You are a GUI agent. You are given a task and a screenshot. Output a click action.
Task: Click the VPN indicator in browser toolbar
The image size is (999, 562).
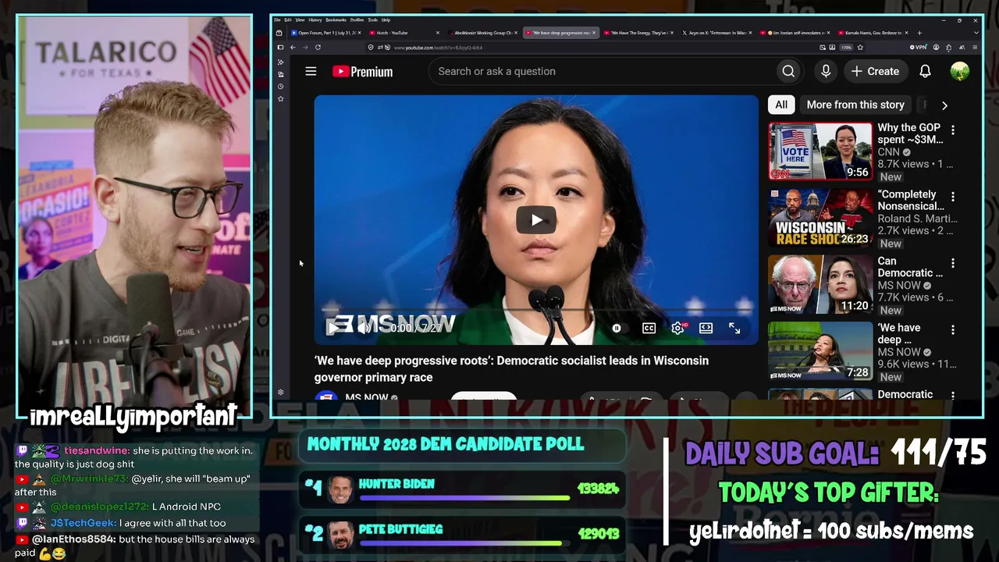pos(918,48)
